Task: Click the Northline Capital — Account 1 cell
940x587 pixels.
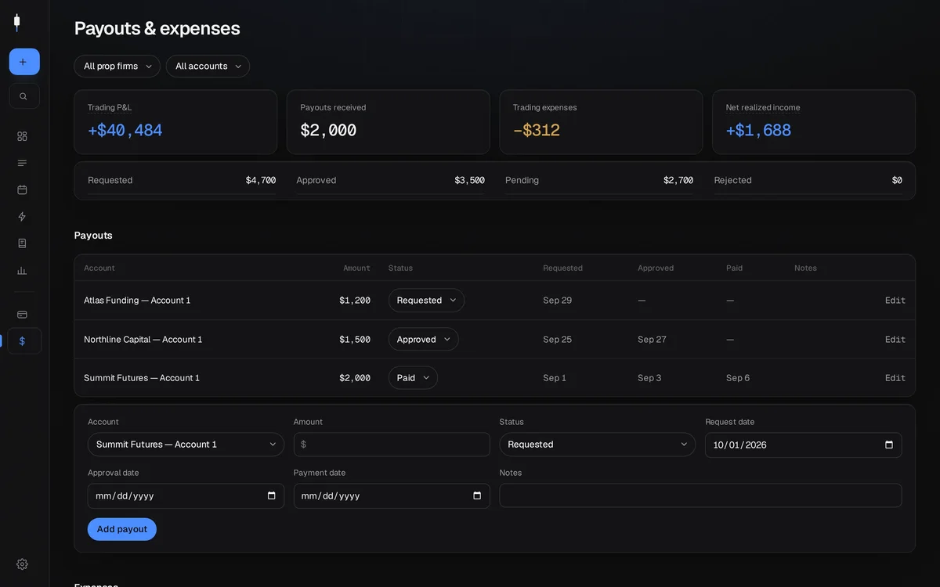Action: (x=143, y=340)
